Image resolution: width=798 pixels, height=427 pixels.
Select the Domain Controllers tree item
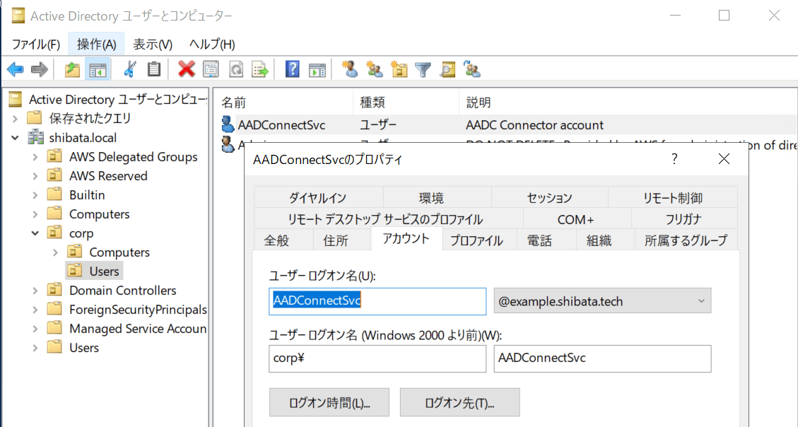123,291
